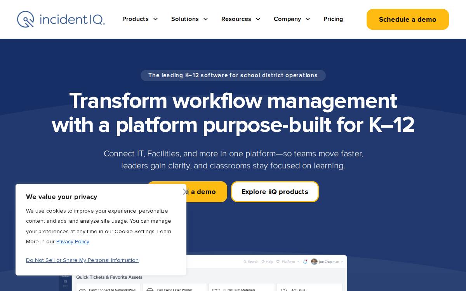
Task: Click Schedule a demo in header
Action: pyautogui.click(x=408, y=19)
